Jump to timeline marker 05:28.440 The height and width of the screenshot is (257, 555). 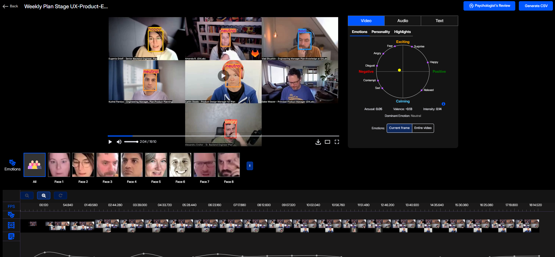[x=189, y=205]
